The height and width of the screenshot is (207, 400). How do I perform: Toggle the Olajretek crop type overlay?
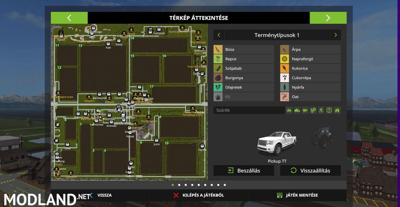coord(244,87)
